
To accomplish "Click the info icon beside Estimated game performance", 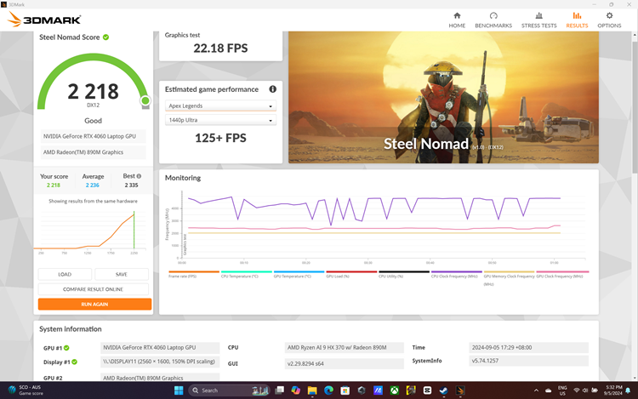I will 272,89.
